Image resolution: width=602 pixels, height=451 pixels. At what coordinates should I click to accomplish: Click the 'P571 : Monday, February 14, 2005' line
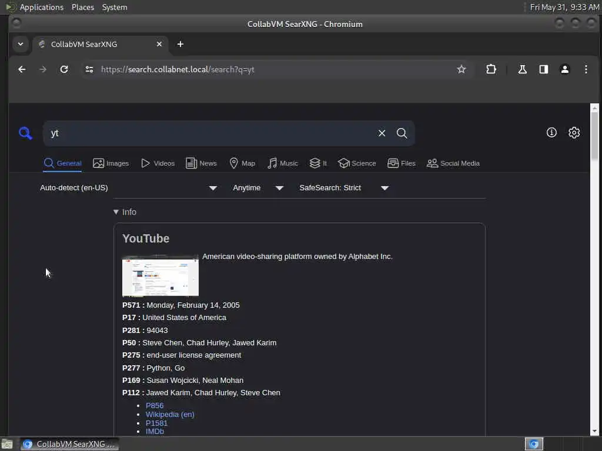click(x=181, y=305)
